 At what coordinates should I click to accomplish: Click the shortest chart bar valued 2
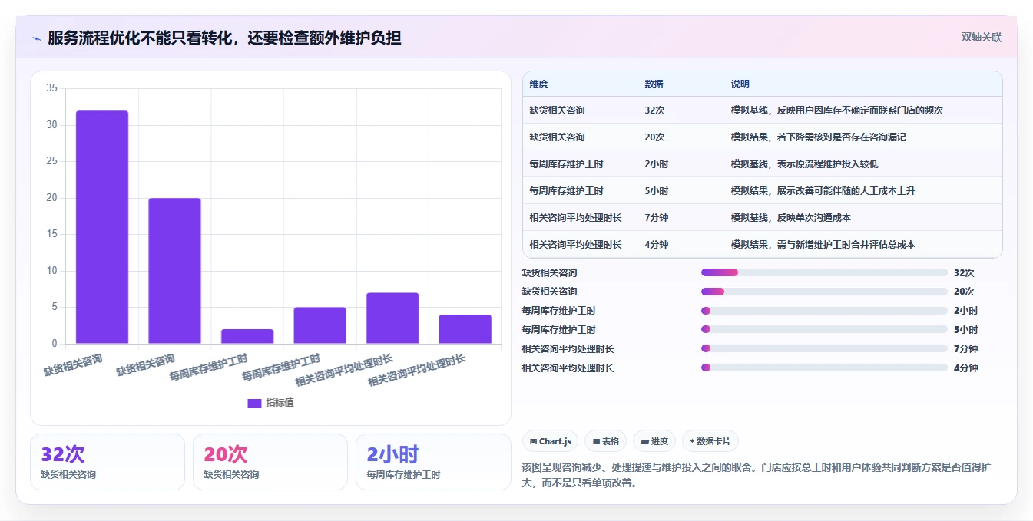[247, 336]
